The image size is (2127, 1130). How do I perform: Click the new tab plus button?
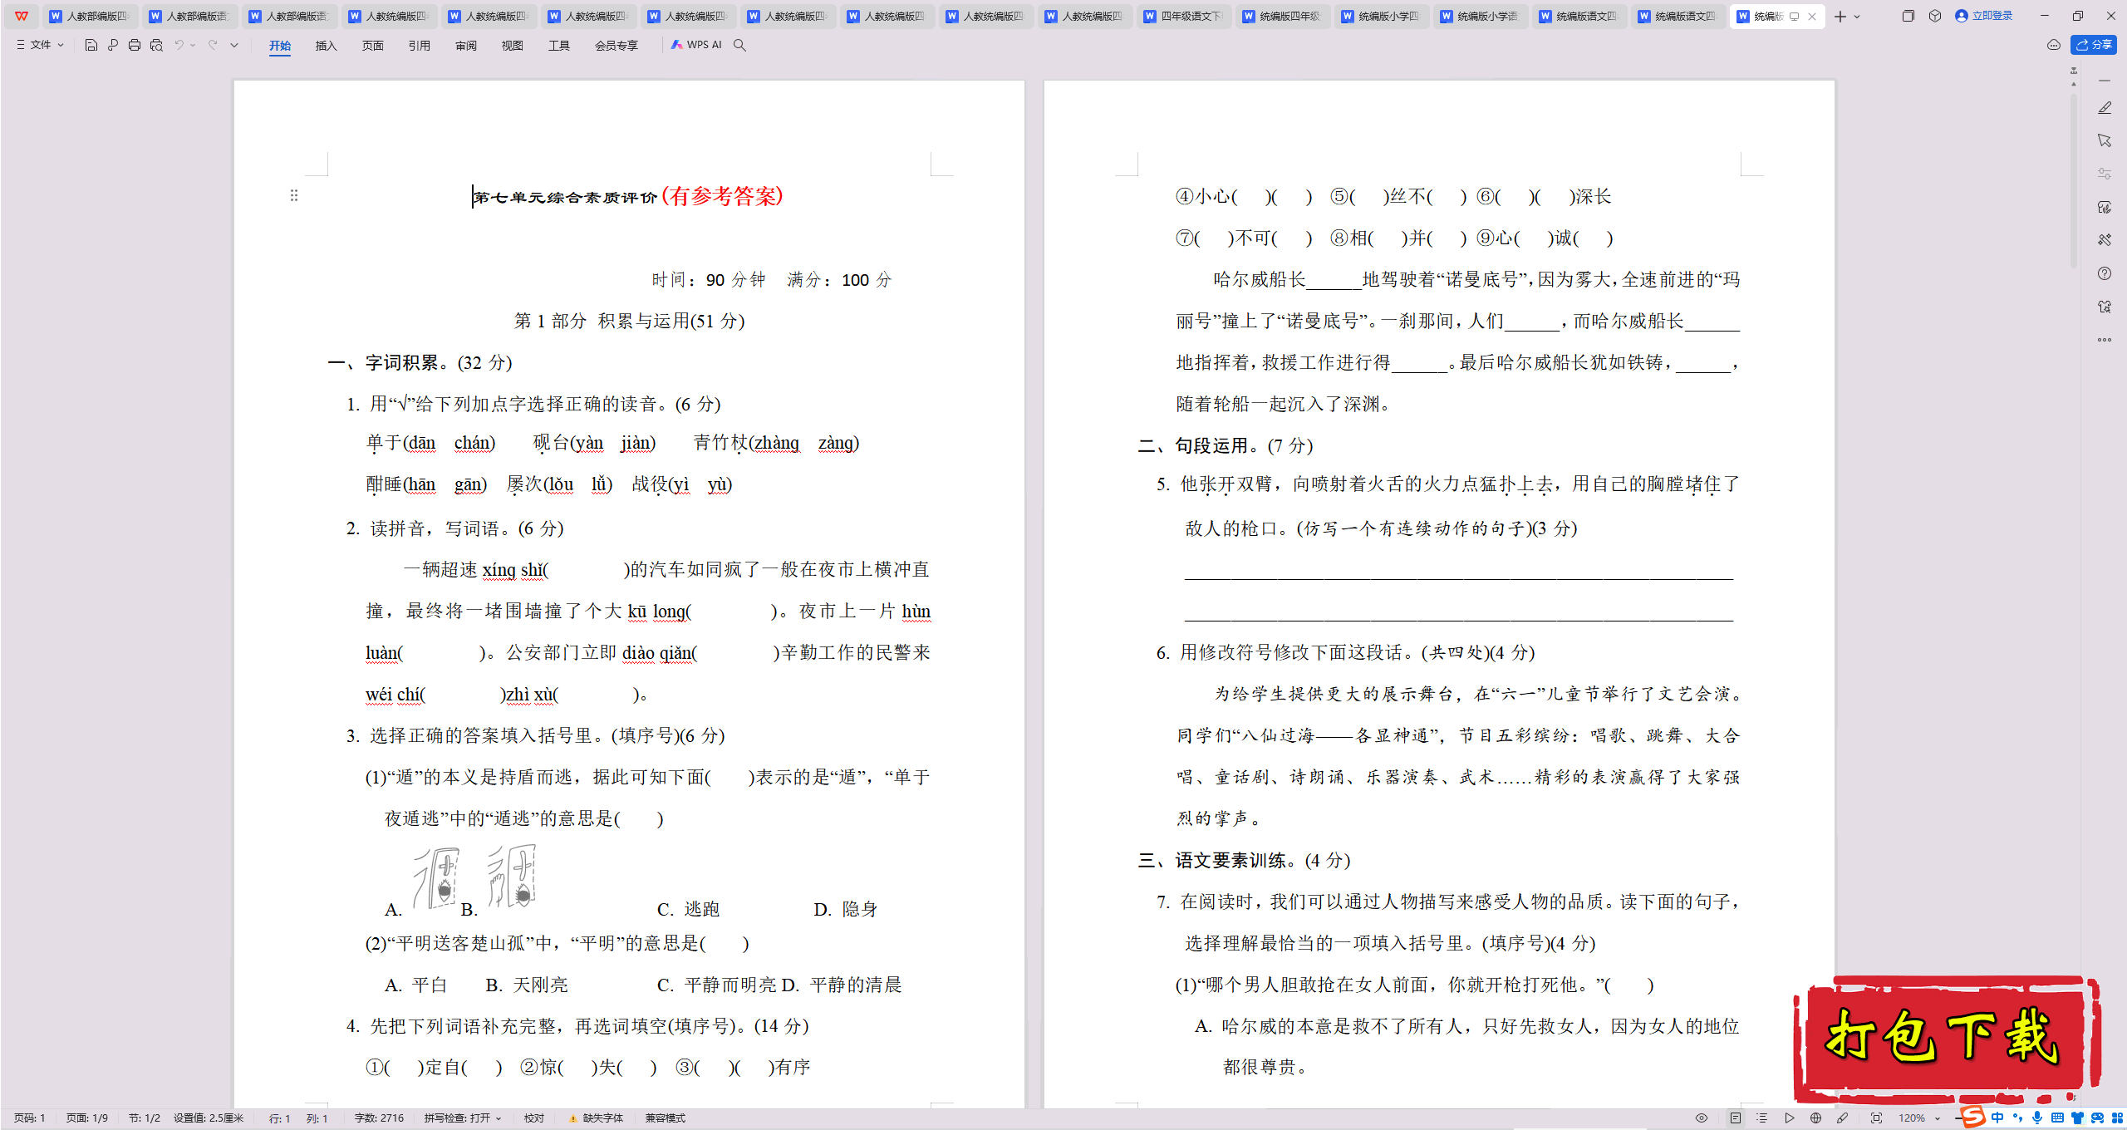[x=1840, y=17]
